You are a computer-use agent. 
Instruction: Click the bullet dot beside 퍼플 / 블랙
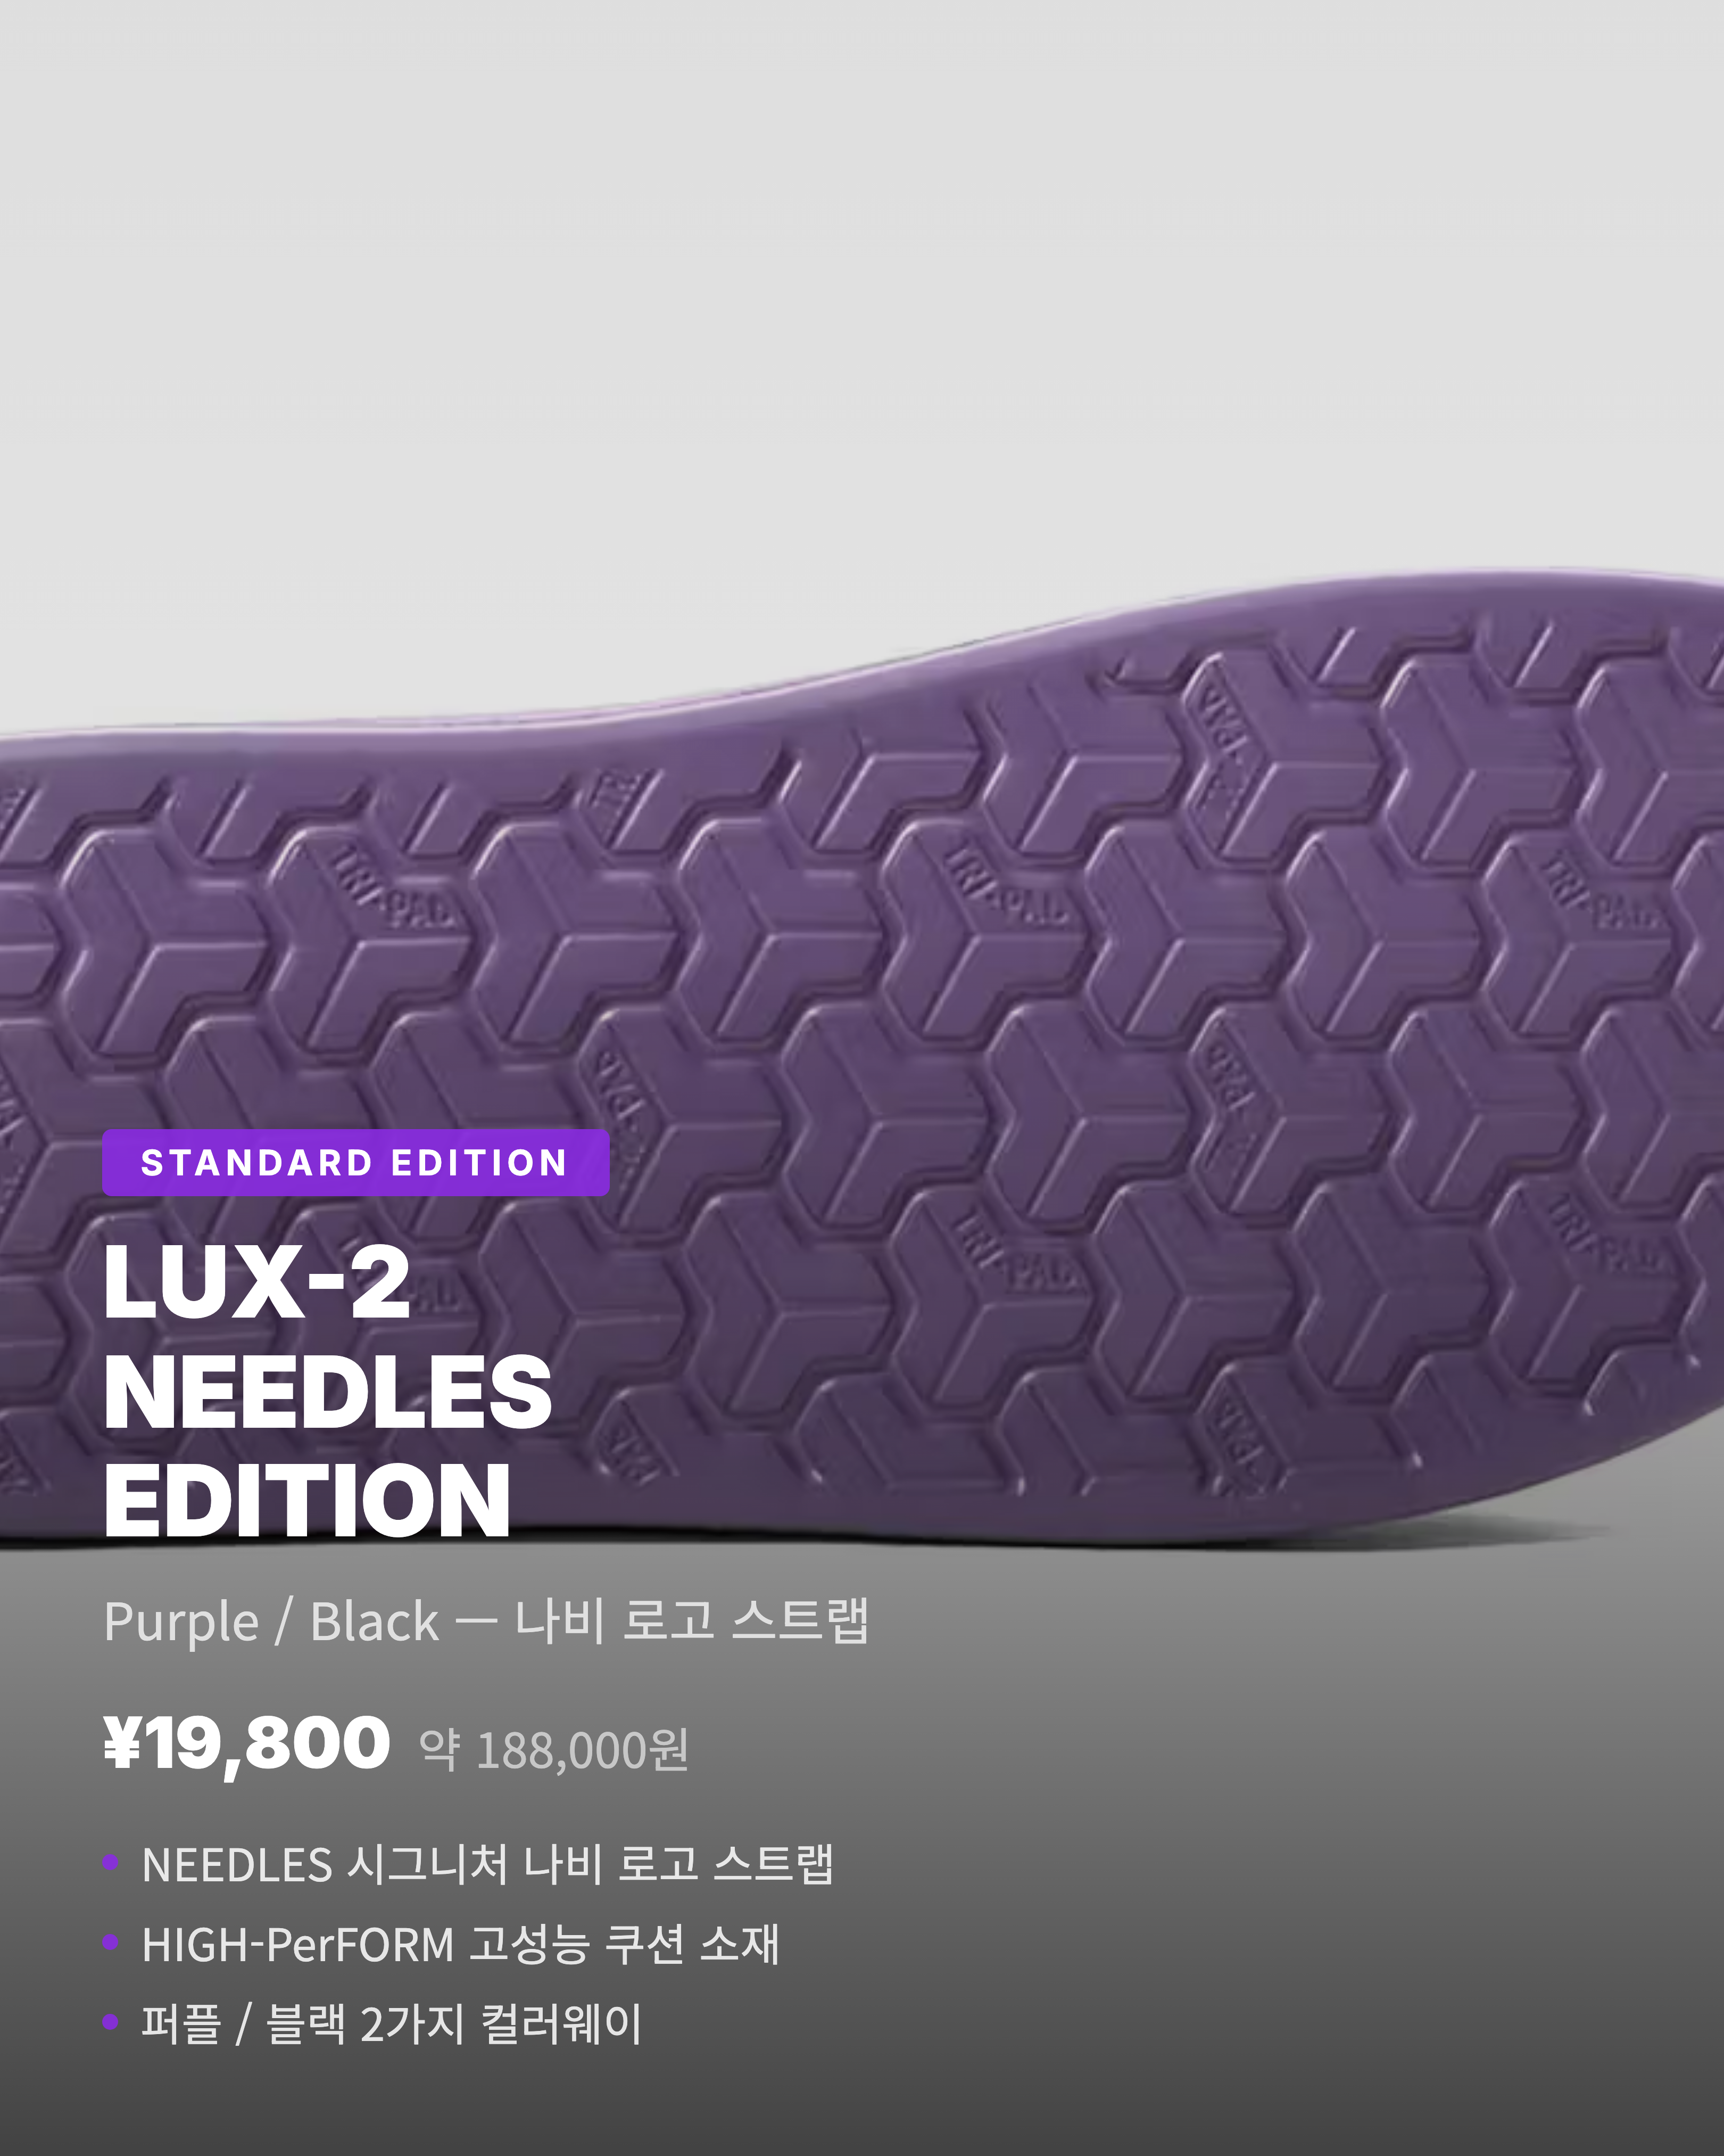tap(111, 2022)
